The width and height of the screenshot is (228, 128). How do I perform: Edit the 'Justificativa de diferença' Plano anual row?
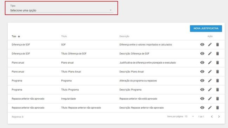pyautogui.click(x=210, y=63)
